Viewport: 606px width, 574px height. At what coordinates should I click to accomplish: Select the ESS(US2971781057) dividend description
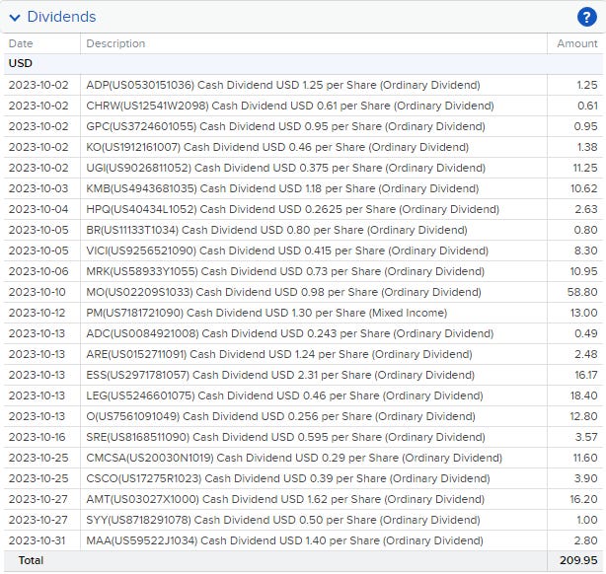(280, 375)
